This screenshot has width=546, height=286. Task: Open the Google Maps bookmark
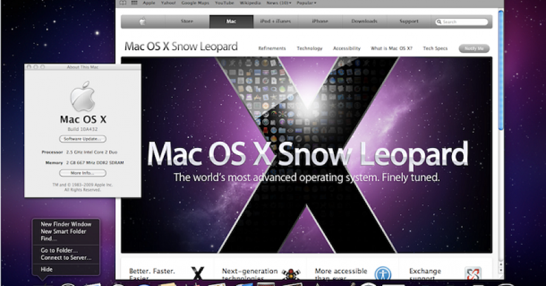[196, 3]
